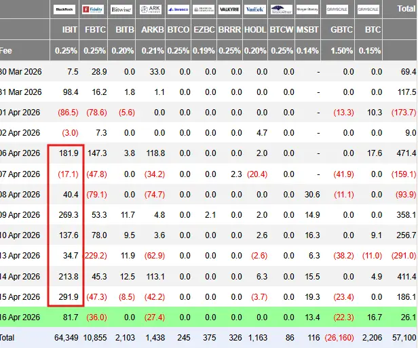Select the GBTC ticker header
Image resolution: width=418 pixels, height=348 pixels.
point(342,30)
